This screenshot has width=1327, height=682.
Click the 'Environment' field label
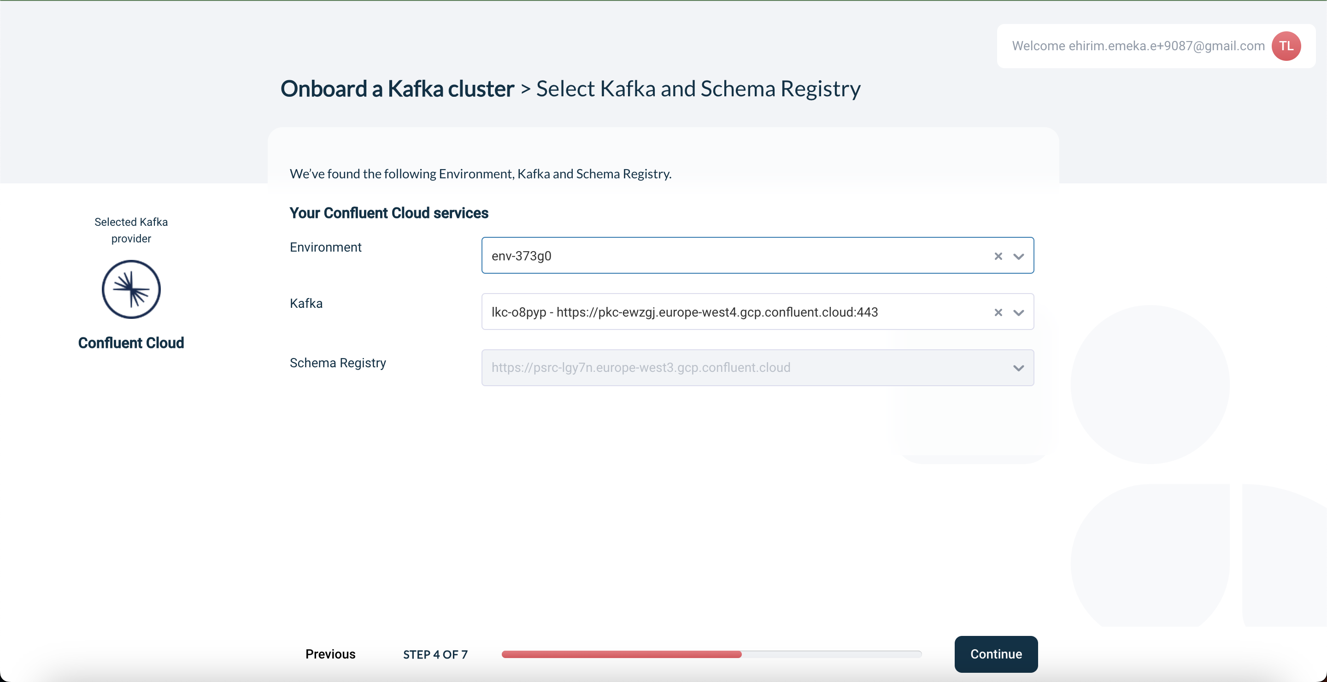(x=326, y=247)
